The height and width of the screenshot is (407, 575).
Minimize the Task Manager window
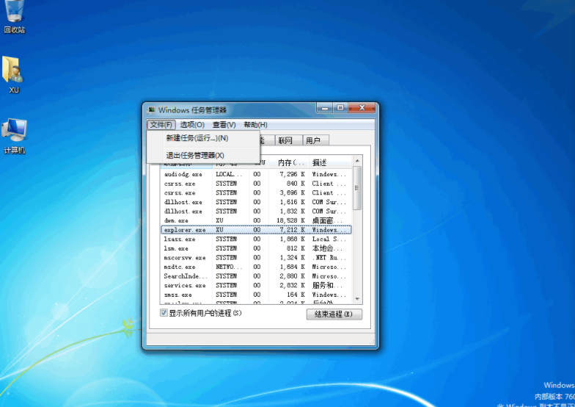click(x=324, y=107)
